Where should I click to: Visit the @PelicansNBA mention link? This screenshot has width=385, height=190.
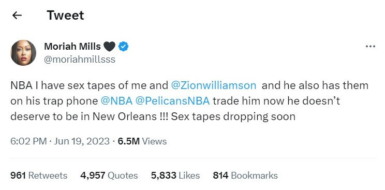(x=173, y=101)
